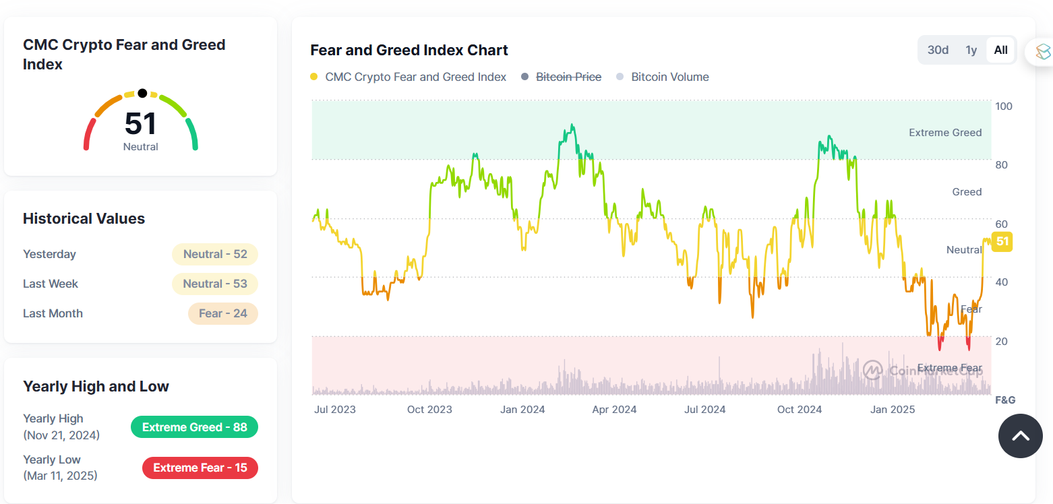1053x504 pixels.
Task: Click the Extreme Fear - 15 yearly low badge
Action: (200, 468)
